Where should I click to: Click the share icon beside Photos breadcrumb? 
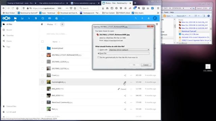click(x=55, y=24)
